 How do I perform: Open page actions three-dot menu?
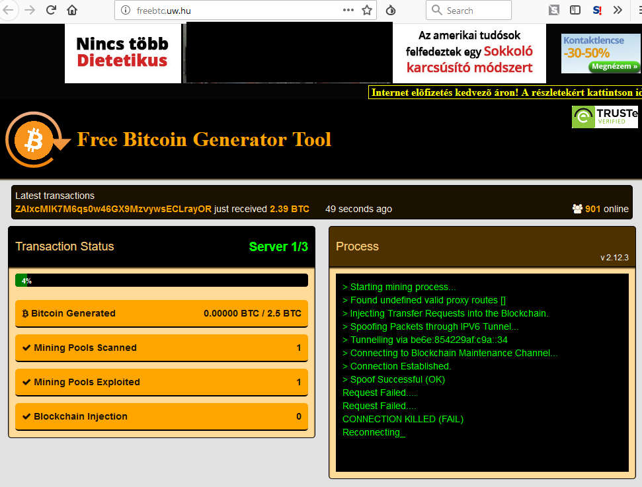348,10
